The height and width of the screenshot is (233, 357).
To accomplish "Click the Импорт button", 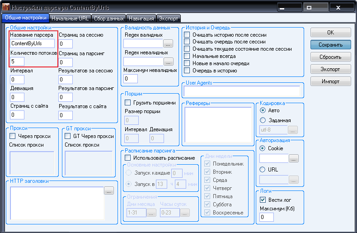I will (330, 81).
